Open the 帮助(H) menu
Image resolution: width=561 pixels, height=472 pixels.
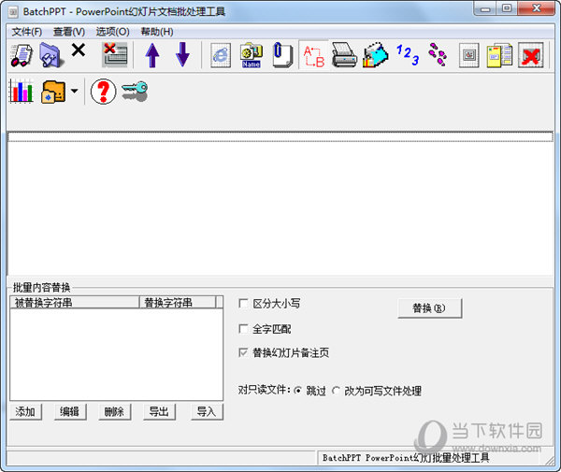point(157,32)
